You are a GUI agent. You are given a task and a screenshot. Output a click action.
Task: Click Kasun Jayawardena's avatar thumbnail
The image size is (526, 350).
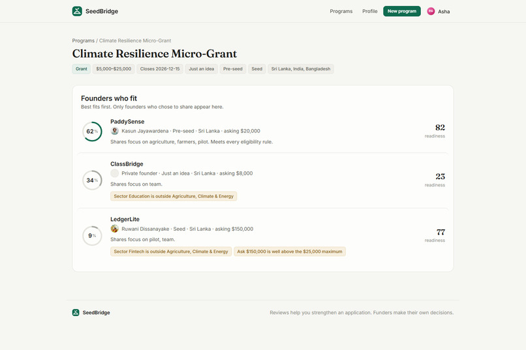point(115,131)
